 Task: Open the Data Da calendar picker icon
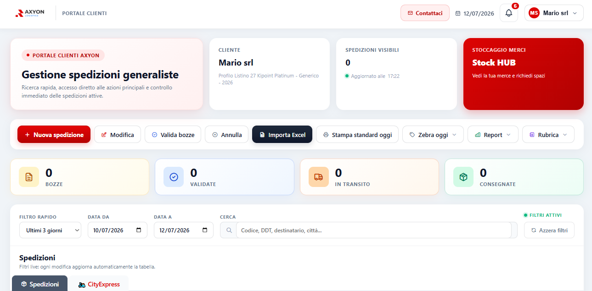click(x=139, y=230)
